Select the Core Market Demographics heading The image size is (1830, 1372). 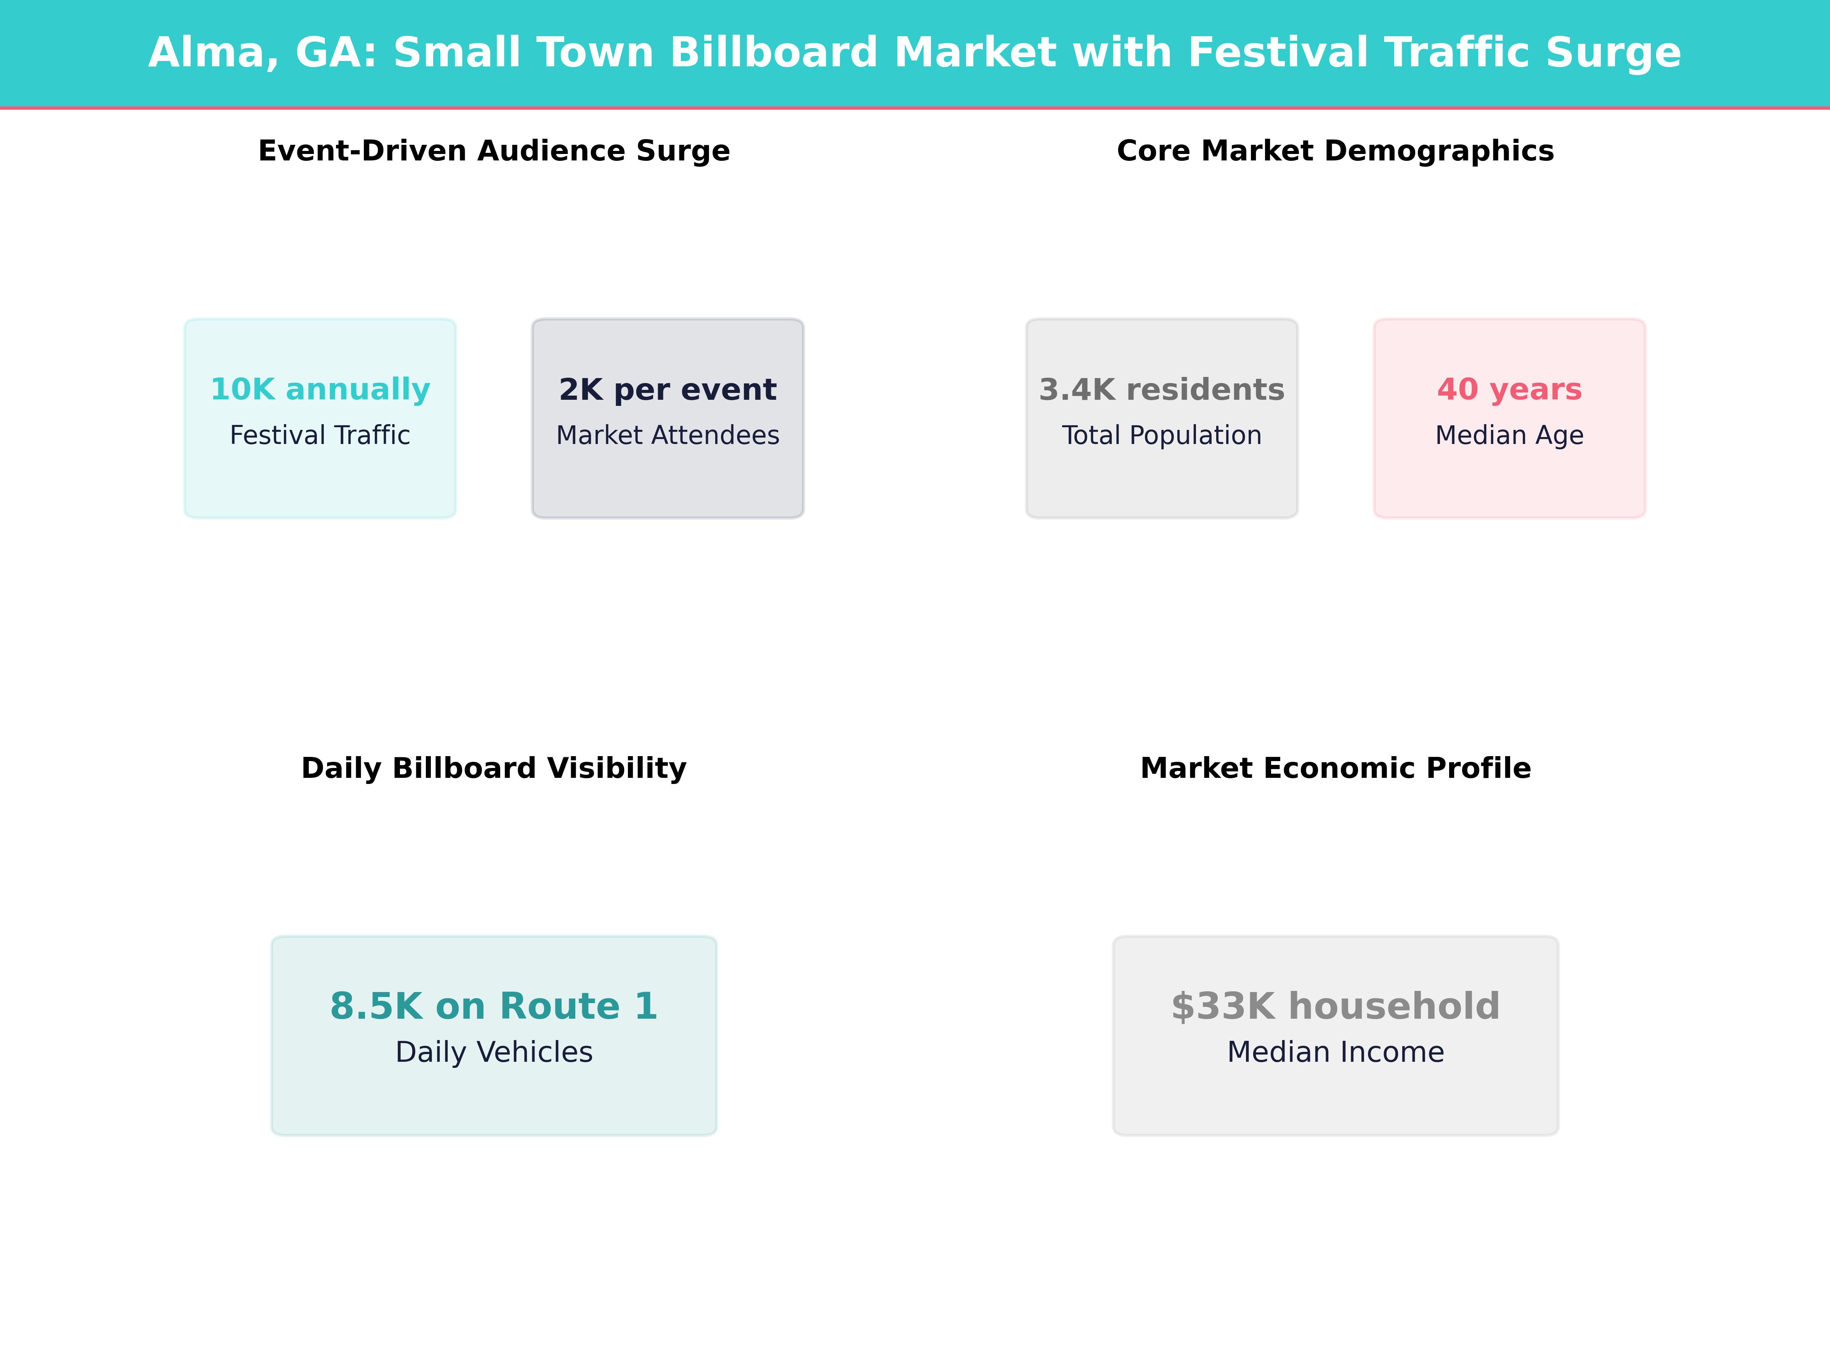tap(1334, 151)
